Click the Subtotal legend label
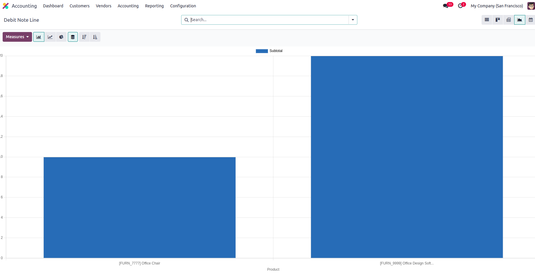Image resolution: width=535 pixels, height=273 pixels. (276, 51)
